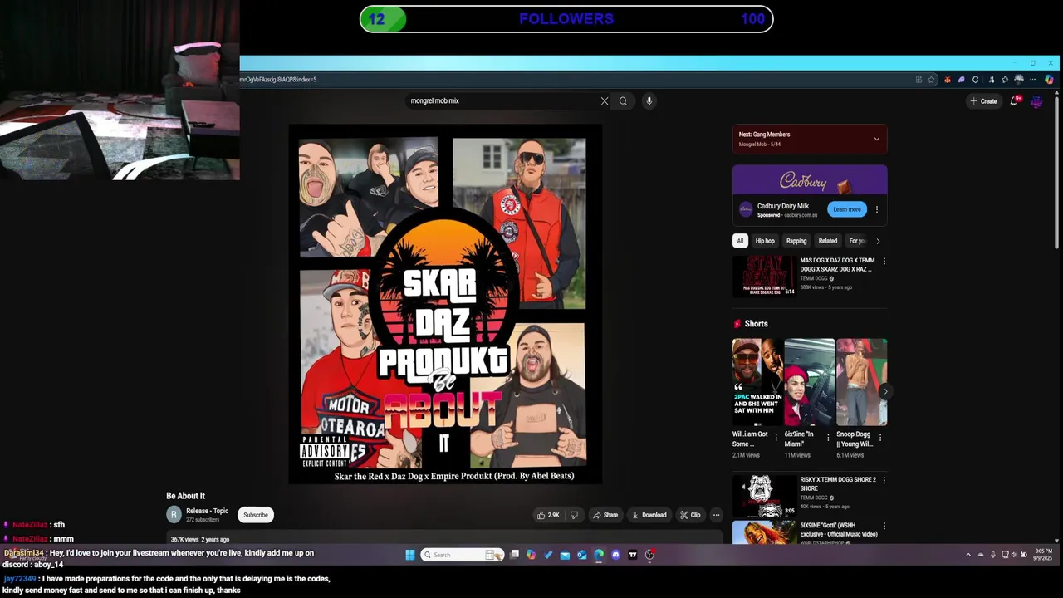Open the Edge profile avatar
This screenshot has height=598, width=1063.
(x=1019, y=80)
